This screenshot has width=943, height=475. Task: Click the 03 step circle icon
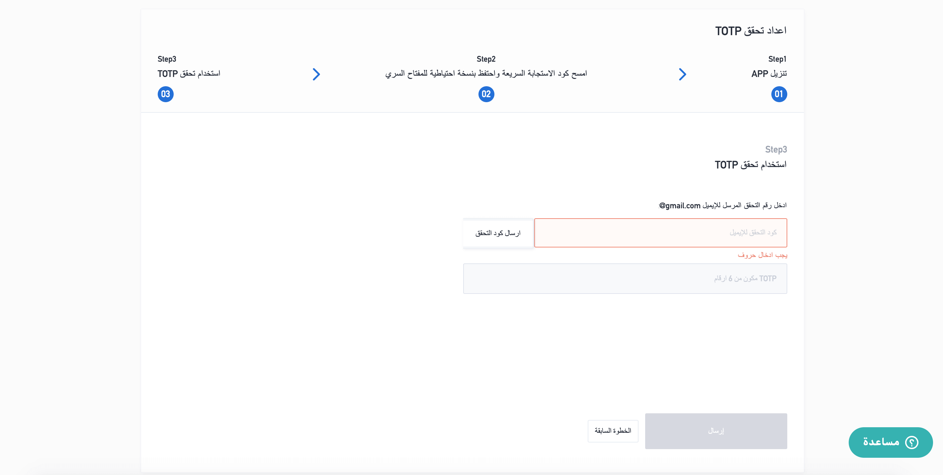(165, 94)
